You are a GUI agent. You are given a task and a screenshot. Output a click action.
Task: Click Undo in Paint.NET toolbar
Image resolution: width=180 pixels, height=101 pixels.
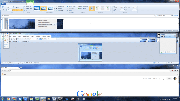(23, 39)
